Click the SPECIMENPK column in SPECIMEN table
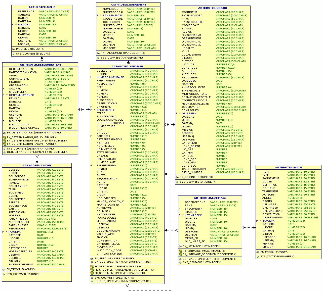 point(105,110)
